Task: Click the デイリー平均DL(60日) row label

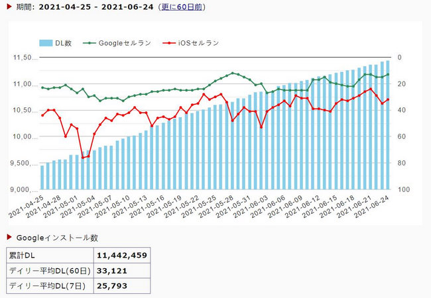Action: (x=50, y=271)
